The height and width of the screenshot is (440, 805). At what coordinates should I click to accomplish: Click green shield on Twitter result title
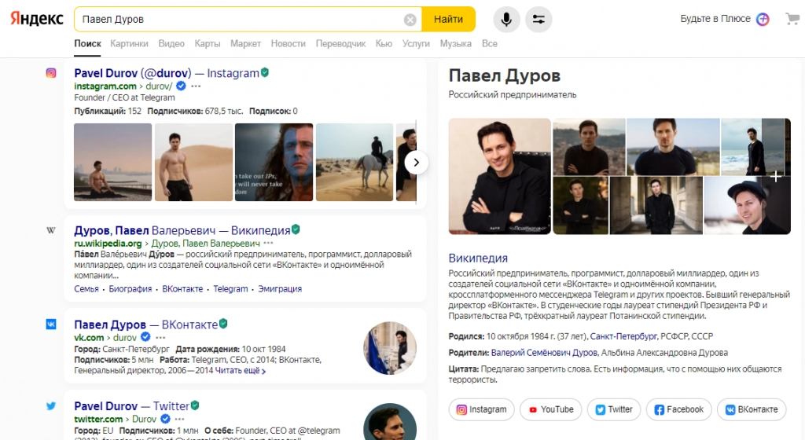(x=195, y=405)
